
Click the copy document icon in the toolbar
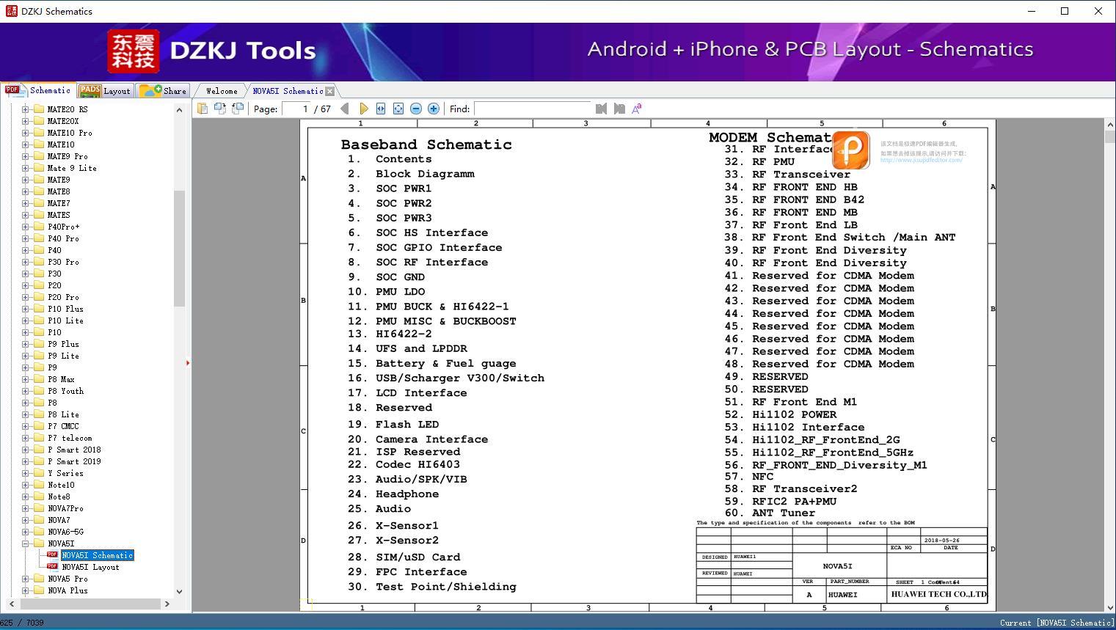pos(203,109)
